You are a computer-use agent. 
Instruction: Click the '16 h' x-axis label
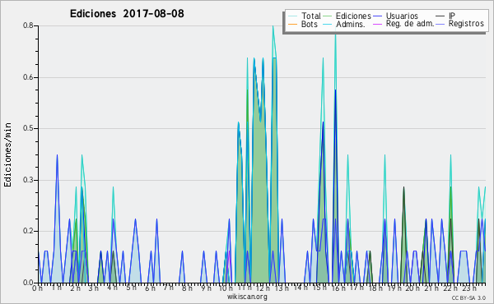click(338, 288)
